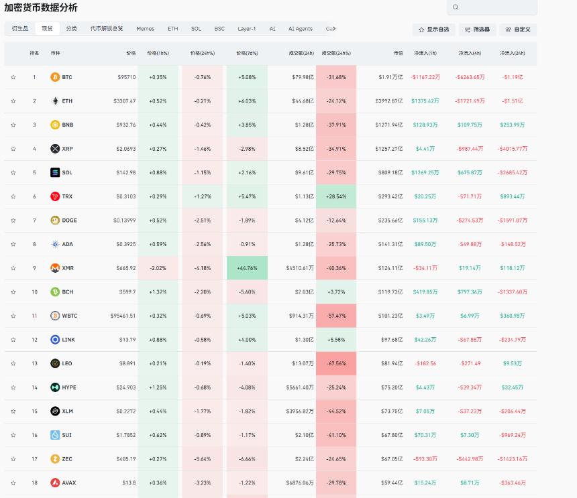Click the ADA coin logo

[55, 244]
